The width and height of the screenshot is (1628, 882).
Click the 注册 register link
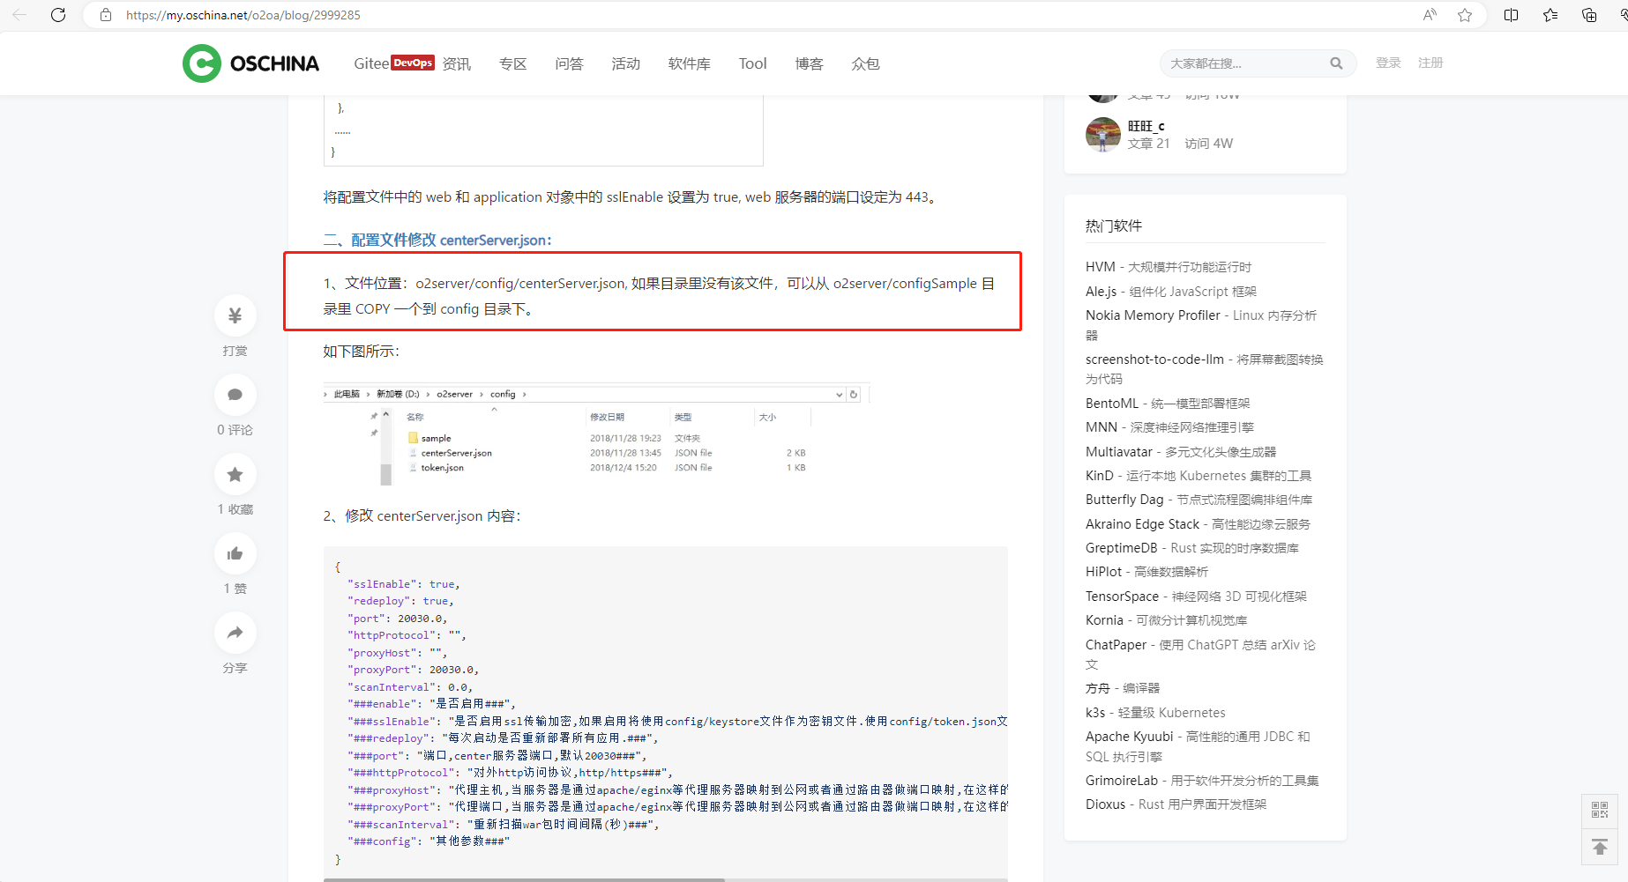click(1430, 63)
